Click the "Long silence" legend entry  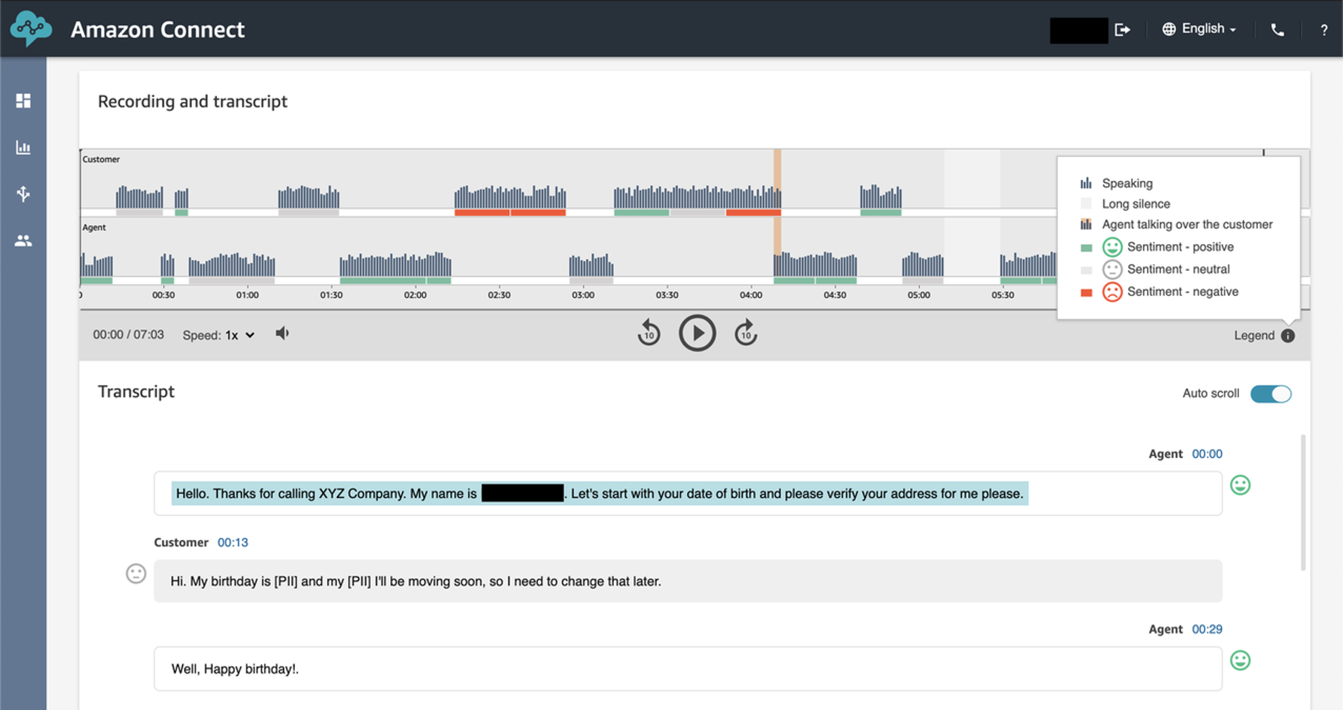pos(1136,204)
